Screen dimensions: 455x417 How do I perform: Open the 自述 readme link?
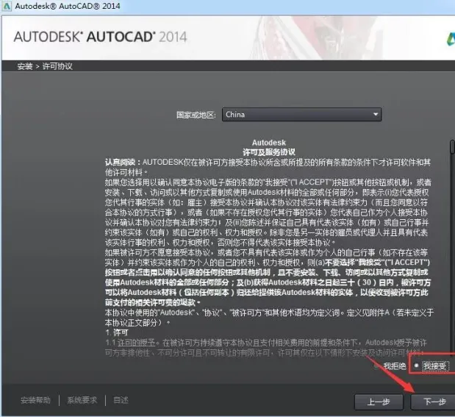(121, 400)
